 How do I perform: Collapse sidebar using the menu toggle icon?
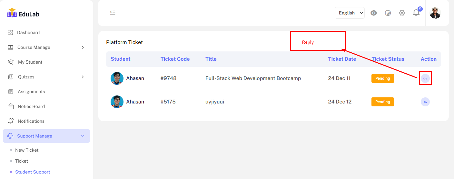coord(113,13)
